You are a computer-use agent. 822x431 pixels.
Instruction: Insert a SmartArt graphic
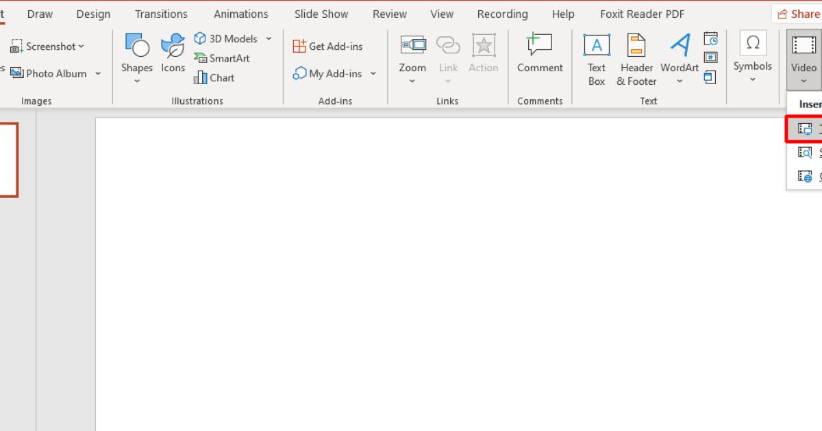(222, 58)
